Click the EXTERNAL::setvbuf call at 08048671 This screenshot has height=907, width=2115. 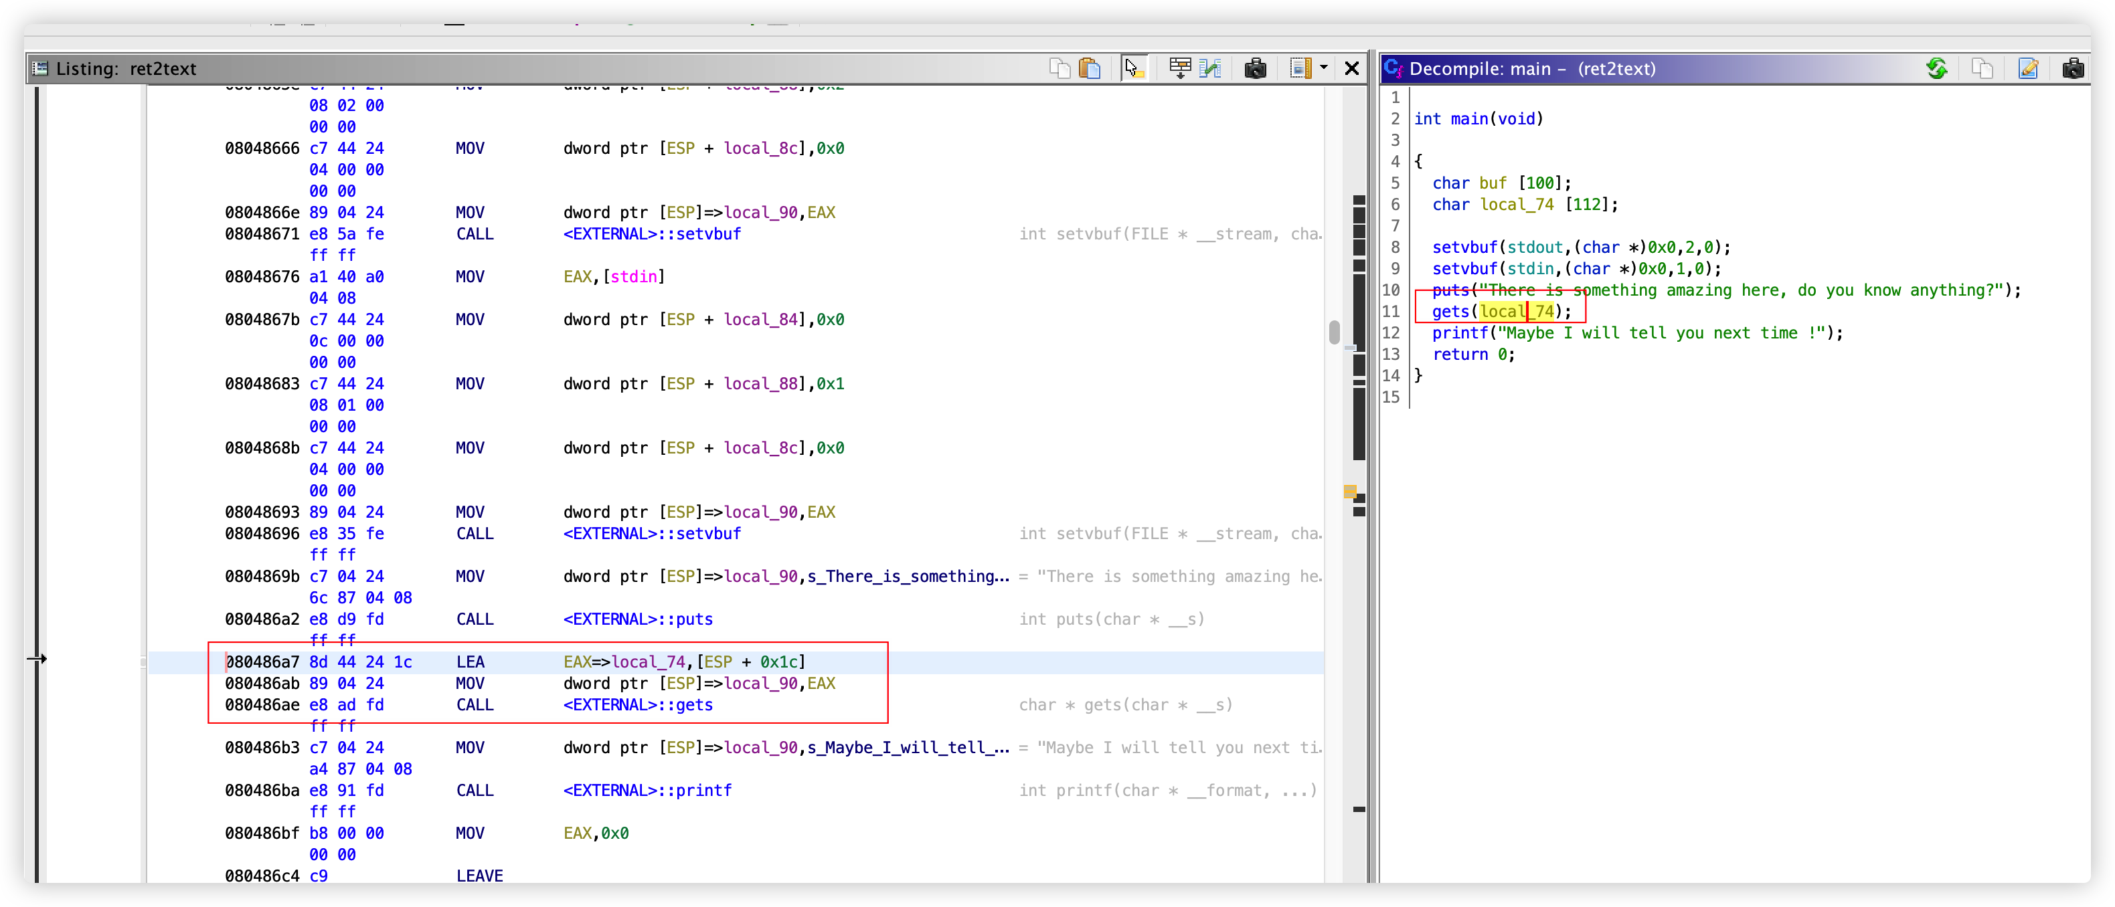coord(652,234)
